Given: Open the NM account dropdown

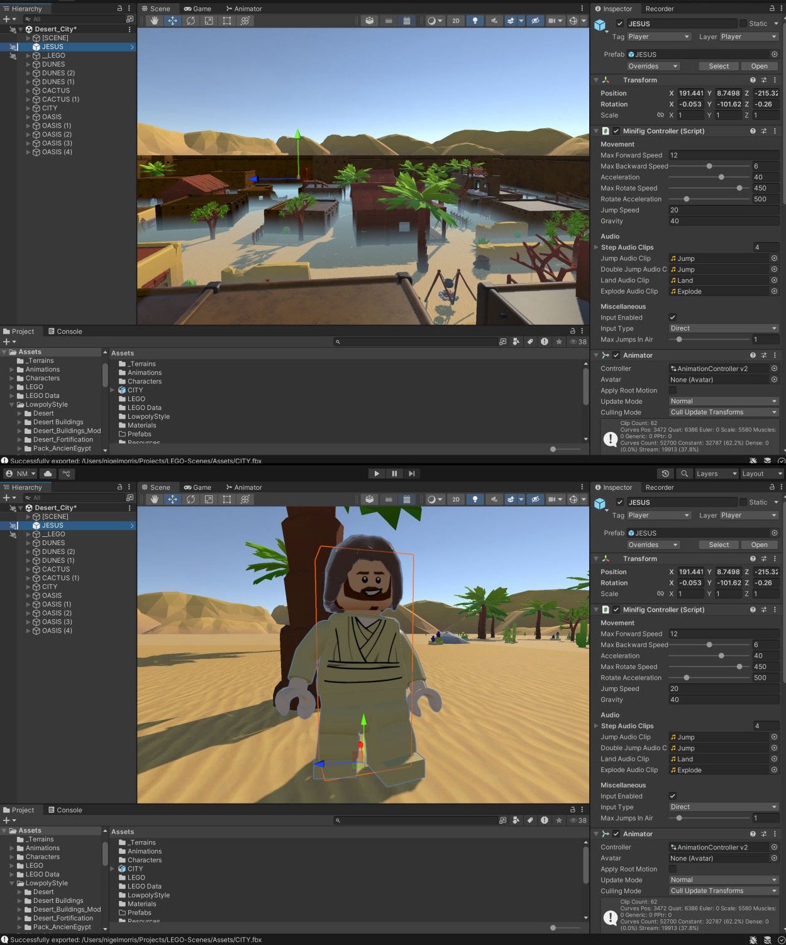Looking at the screenshot, I should pyautogui.click(x=21, y=473).
